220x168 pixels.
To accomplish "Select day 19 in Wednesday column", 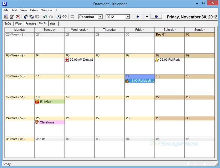I will [x=80, y=97].
